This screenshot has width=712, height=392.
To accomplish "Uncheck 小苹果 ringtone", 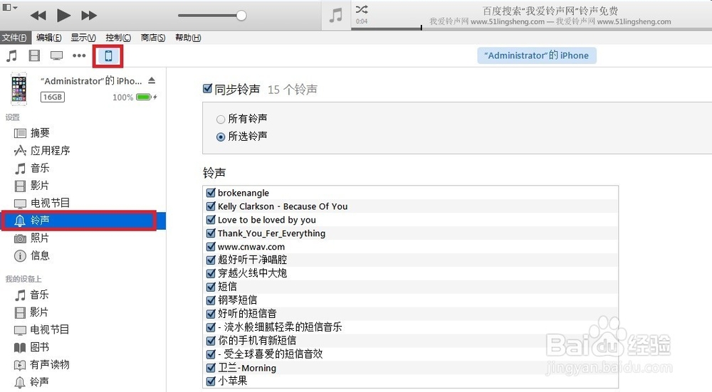I will 211,381.
